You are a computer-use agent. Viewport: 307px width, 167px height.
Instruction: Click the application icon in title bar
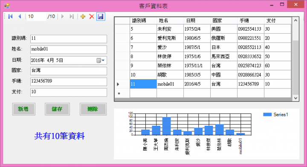click(7, 6)
